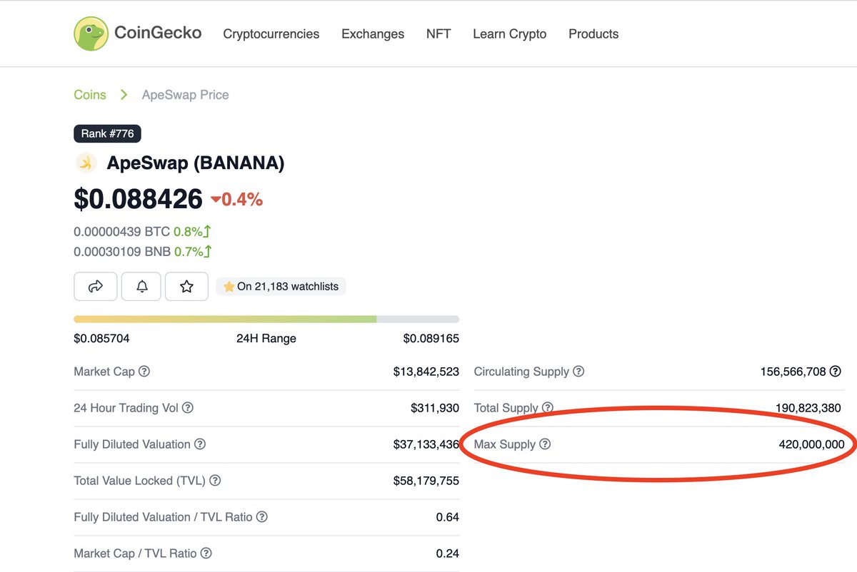Click the green 0.8% BTC change
This screenshot has width=857, height=572.
tap(192, 232)
